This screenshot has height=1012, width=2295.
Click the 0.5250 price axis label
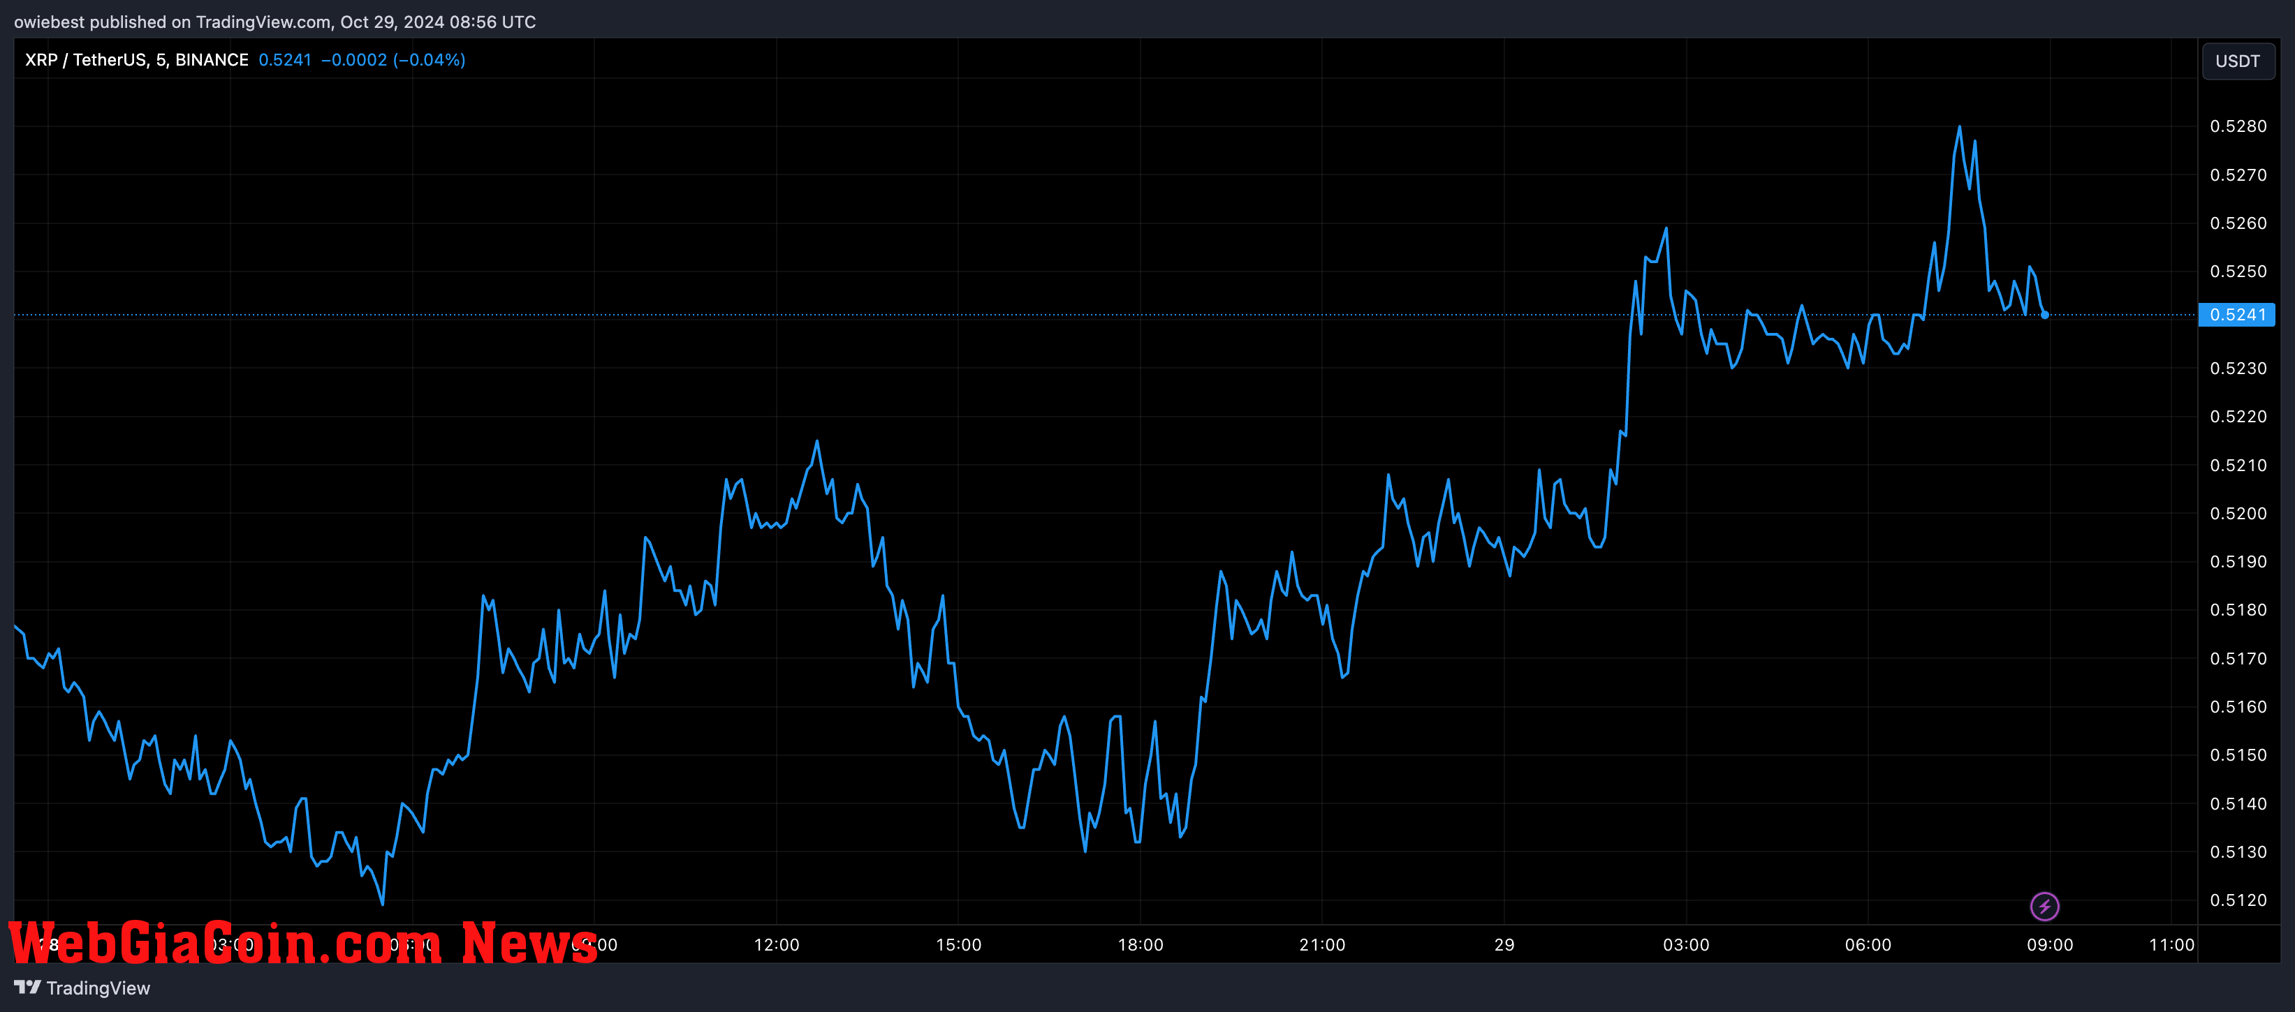click(2238, 271)
